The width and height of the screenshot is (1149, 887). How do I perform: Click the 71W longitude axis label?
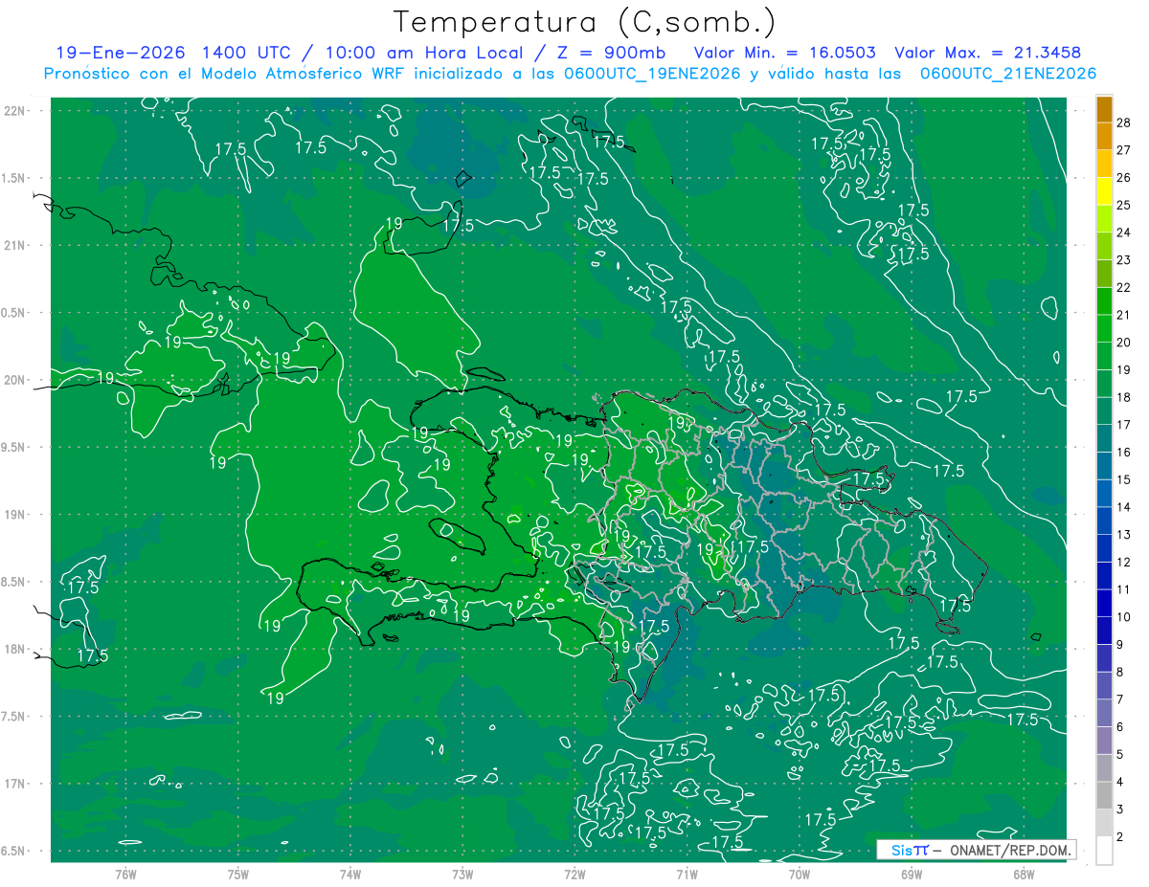click(687, 874)
